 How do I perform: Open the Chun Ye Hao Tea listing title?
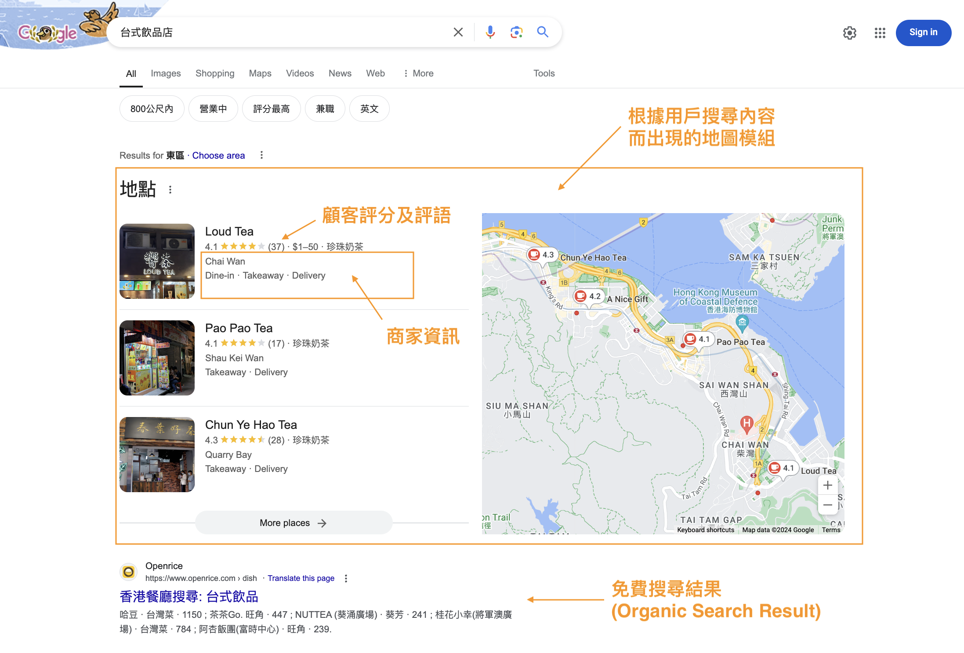(x=251, y=425)
